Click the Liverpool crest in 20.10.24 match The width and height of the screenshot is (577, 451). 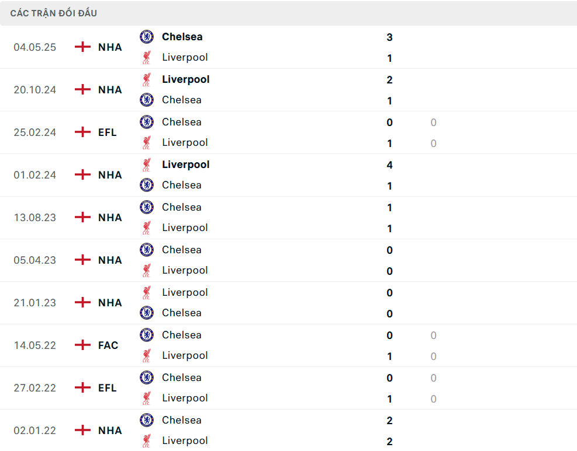click(x=147, y=79)
